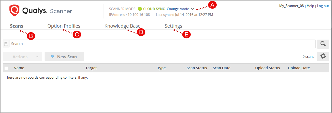Image resolution: width=332 pixels, height=113 pixels.
Task: Sort by the Upload Date column header
Action: pyautogui.click(x=299, y=68)
